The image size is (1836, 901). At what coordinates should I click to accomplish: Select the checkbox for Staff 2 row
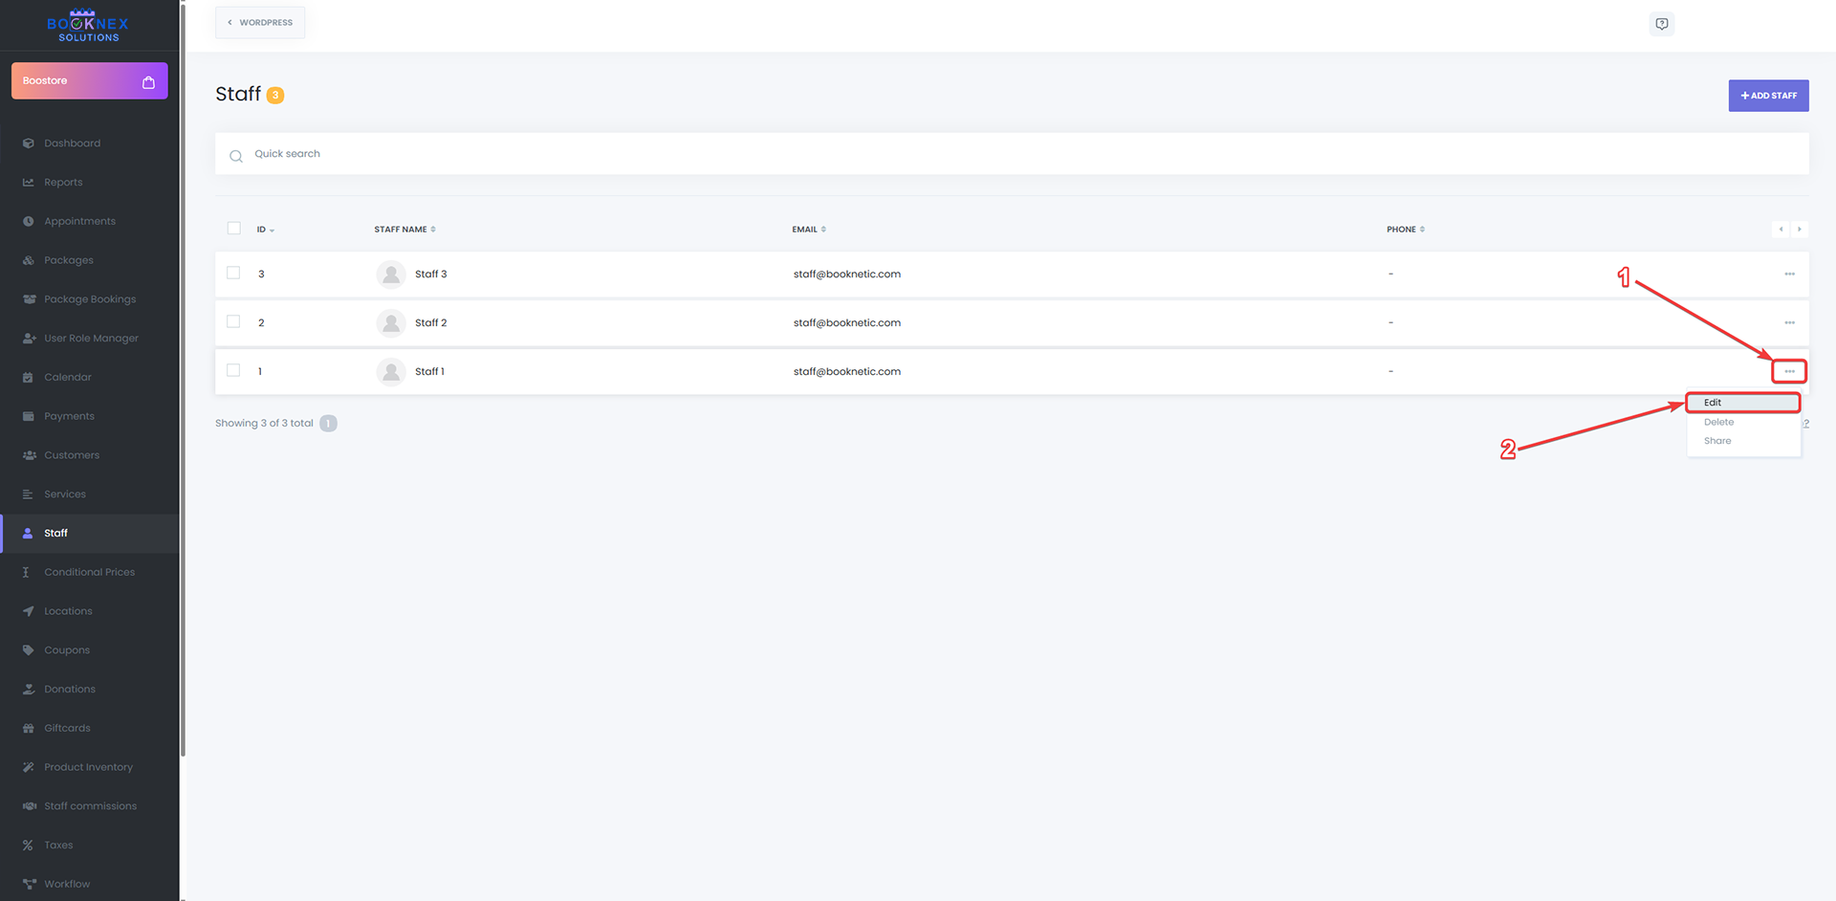233,322
